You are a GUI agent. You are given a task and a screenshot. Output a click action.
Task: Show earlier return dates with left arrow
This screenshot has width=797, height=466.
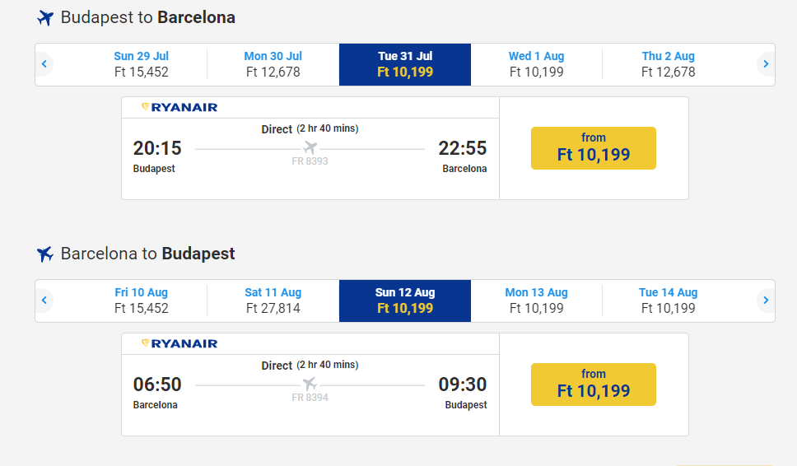pyautogui.click(x=44, y=301)
